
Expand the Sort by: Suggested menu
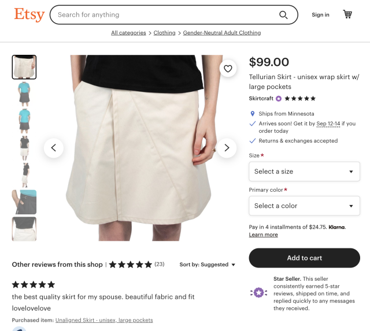click(x=208, y=265)
